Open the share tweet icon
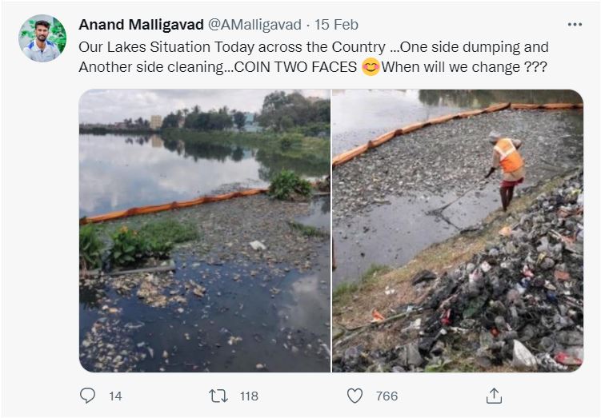 (494, 396)
